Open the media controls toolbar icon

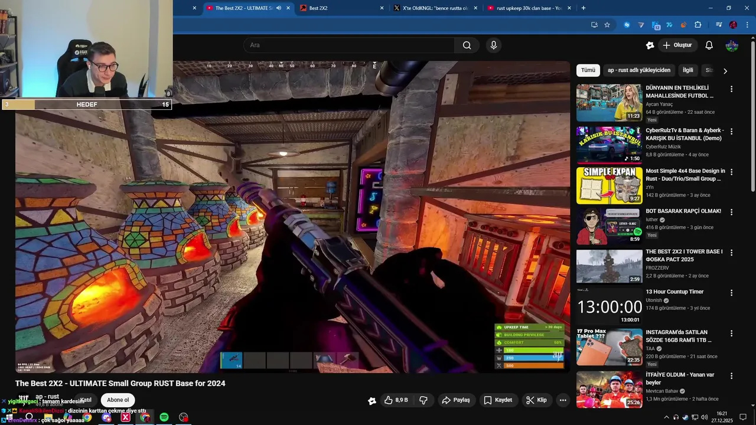point(719,25)
